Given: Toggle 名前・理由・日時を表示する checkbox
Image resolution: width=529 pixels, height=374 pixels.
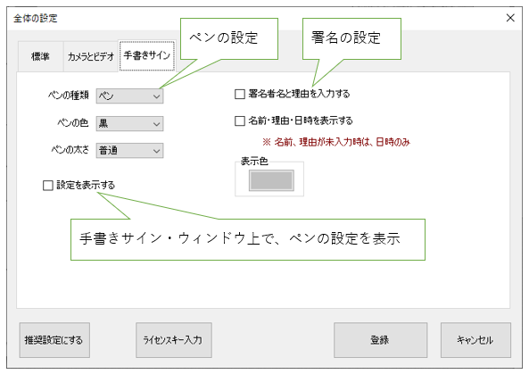Looking at the screenshot, I should [x=240, y=121].
